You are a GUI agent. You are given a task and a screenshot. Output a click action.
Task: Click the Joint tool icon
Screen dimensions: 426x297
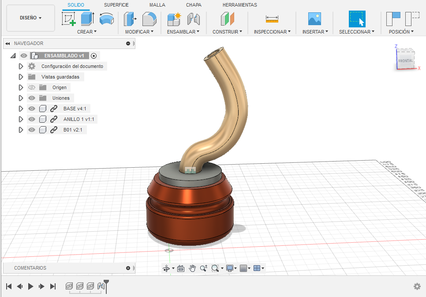point(193,19)
